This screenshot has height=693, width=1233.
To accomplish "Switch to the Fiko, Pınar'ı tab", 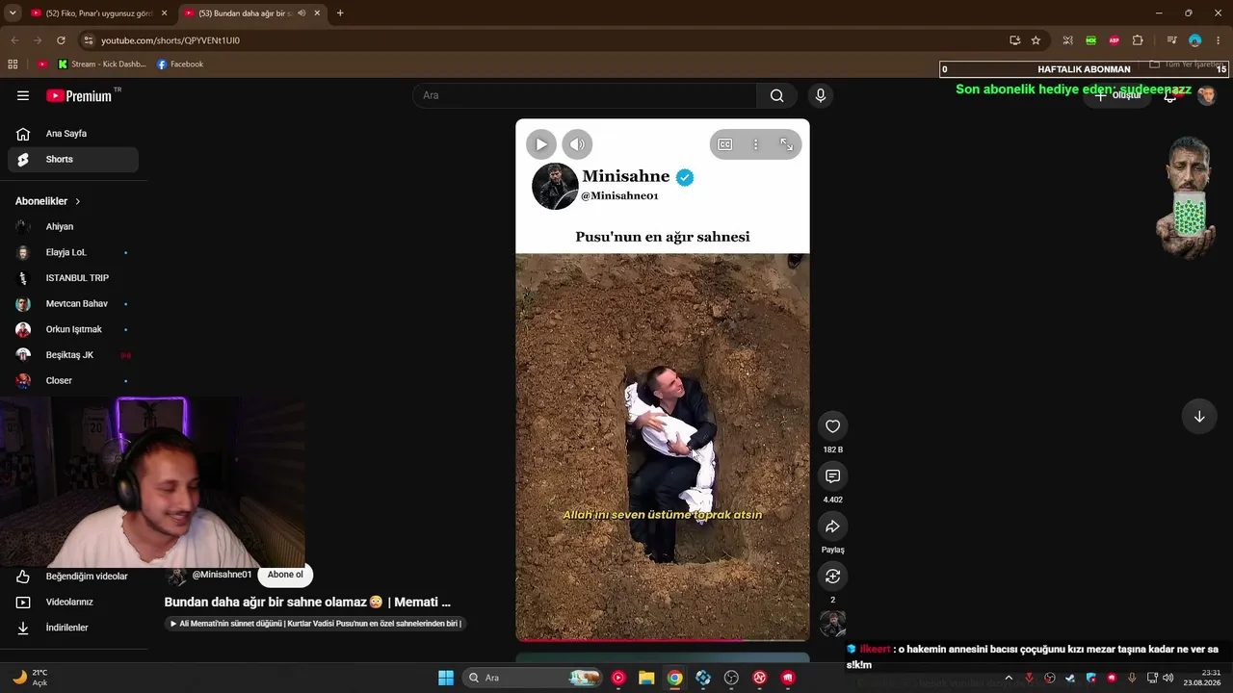I will [x=98, y=13].
